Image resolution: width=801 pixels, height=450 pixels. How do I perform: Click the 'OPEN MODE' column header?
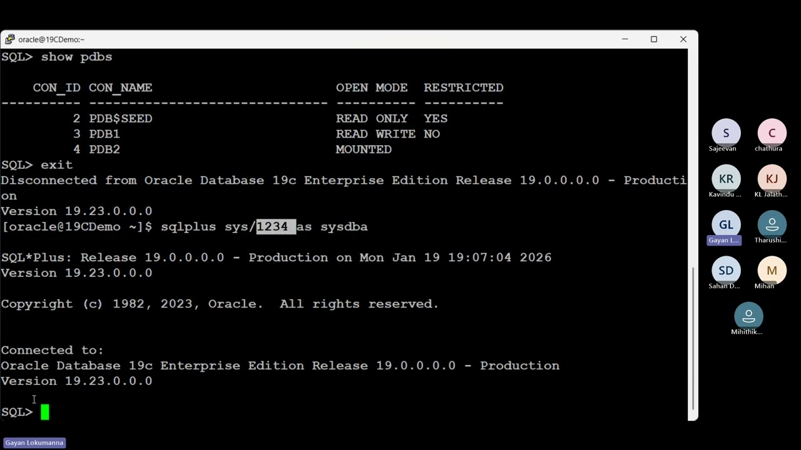click(x=372, y=87)
